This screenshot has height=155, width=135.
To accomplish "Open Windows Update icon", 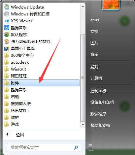I will pyautogui.click(x=7, y=7).
